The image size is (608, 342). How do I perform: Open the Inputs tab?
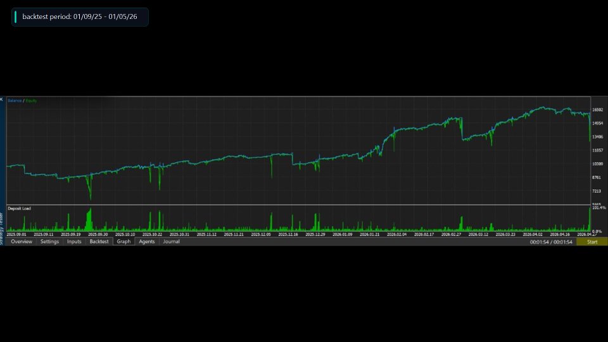(74, 241)
